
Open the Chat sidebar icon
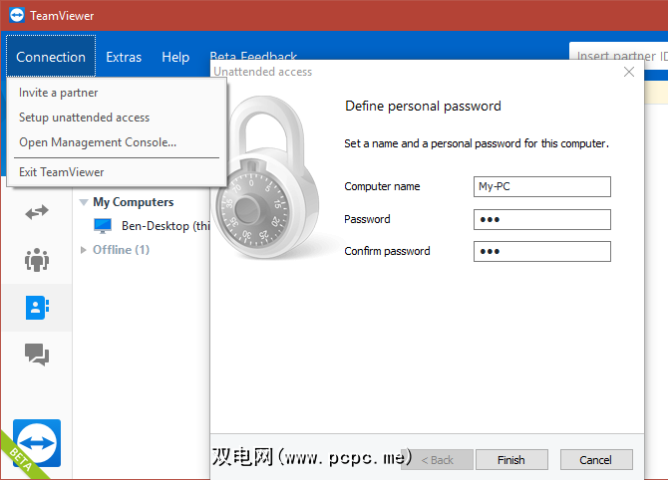point(37,354)
